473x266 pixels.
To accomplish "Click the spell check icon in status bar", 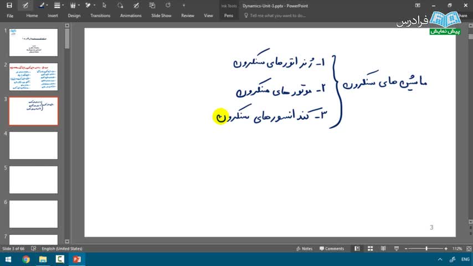I will click(33, 248).
